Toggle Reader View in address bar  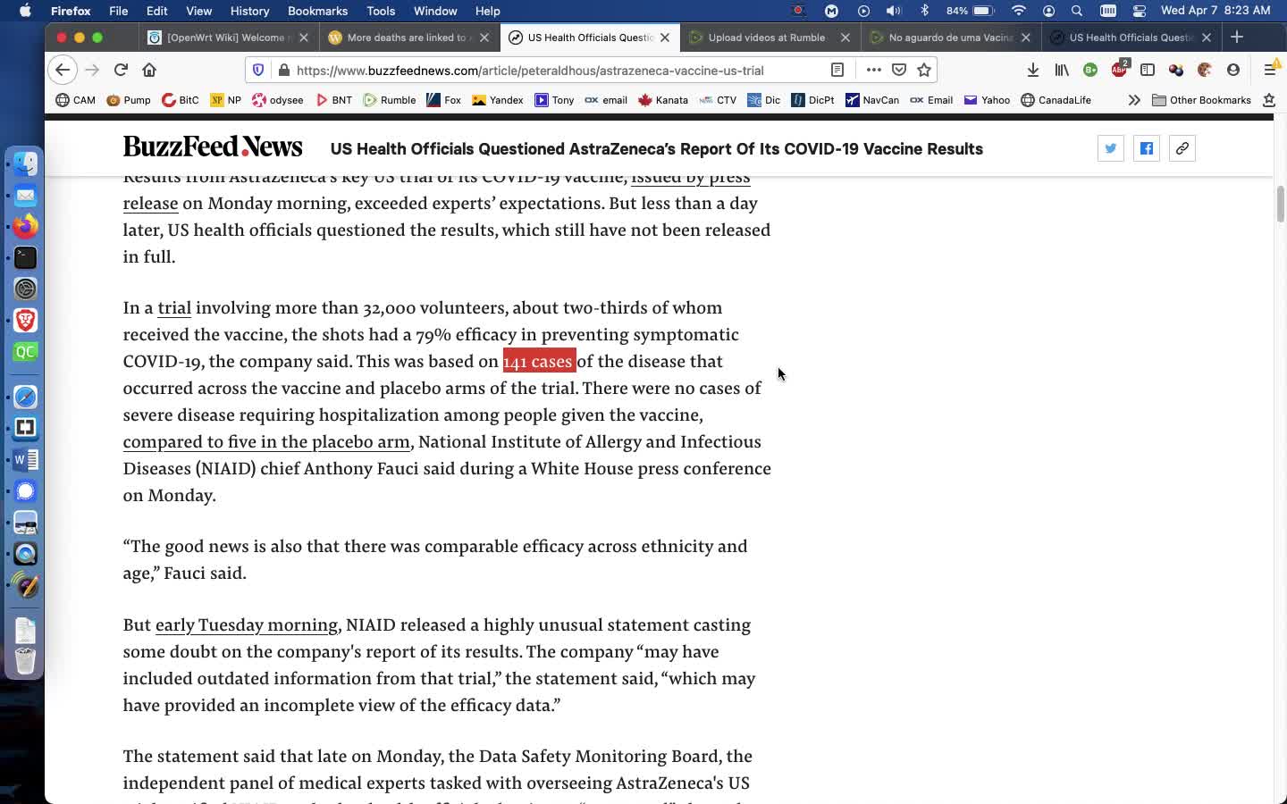pos(837,70)
